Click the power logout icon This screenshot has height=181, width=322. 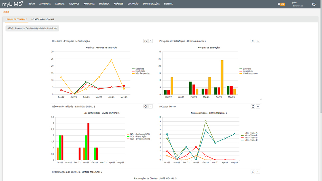pos(314,4)
